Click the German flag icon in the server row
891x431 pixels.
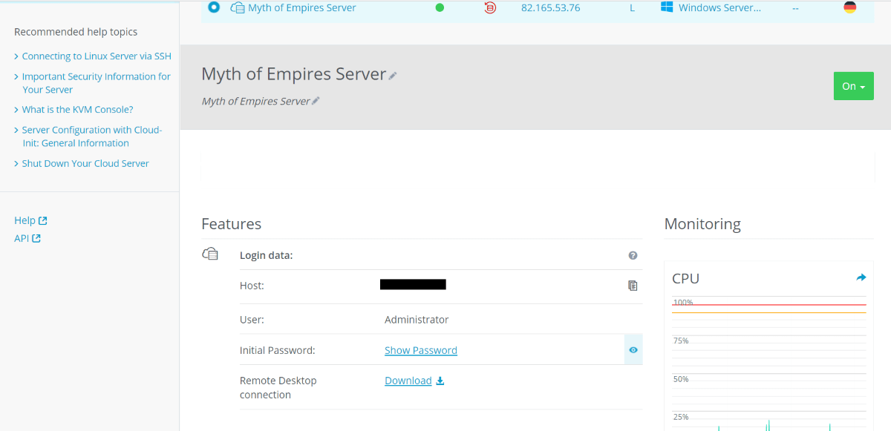click(850, 7)
